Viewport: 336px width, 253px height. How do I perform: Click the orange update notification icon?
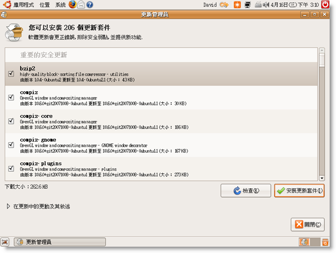pyautogui.click(x=237, y=5)
